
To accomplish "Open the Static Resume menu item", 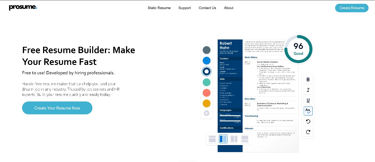I will coord(159,8).
